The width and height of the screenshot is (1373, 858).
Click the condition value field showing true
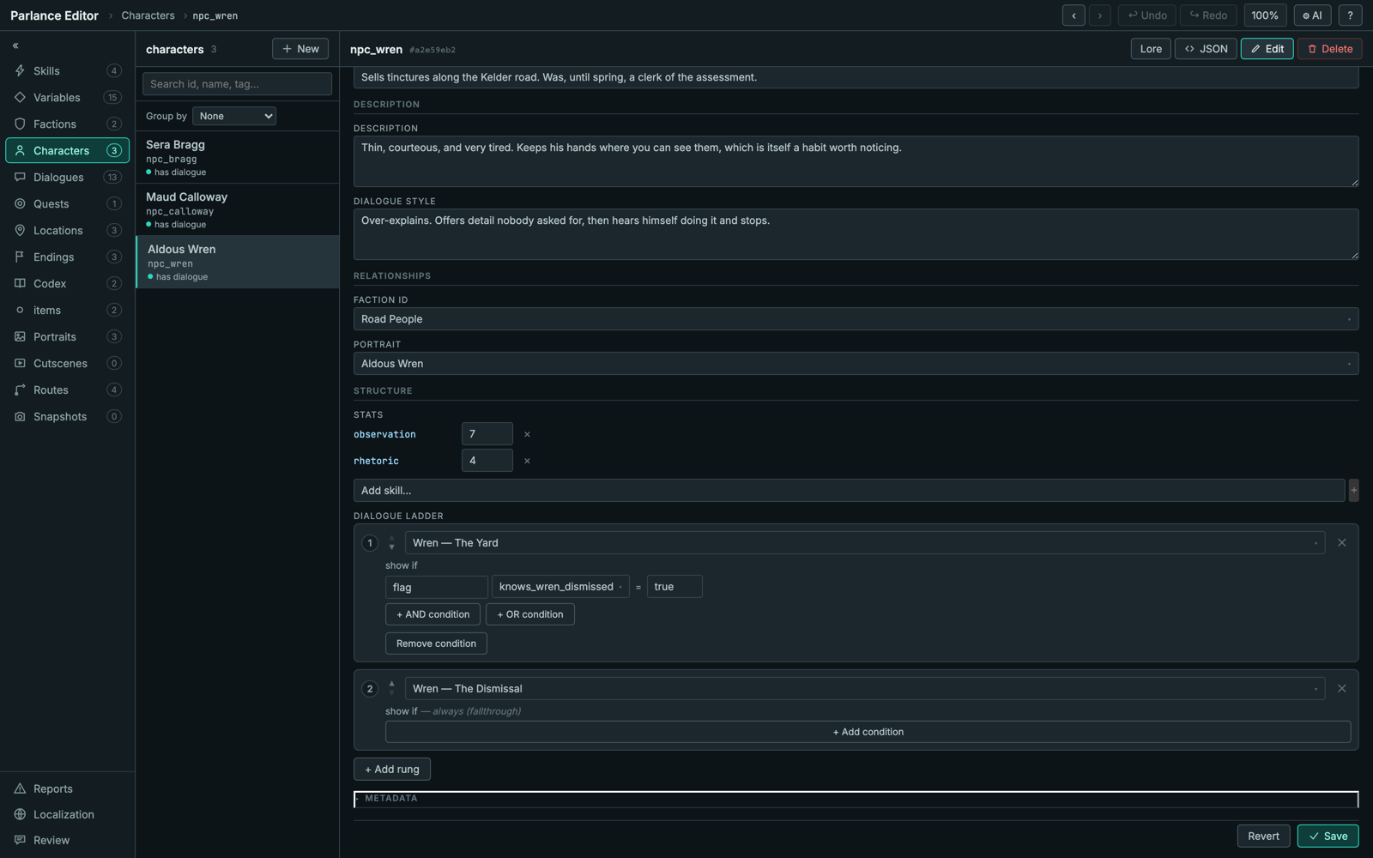674,587
